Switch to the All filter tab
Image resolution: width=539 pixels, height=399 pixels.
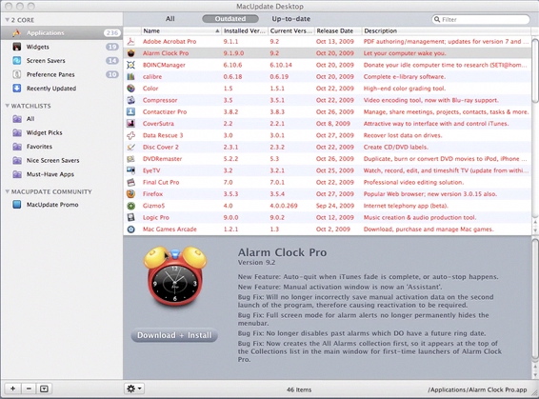pos(170,19)
